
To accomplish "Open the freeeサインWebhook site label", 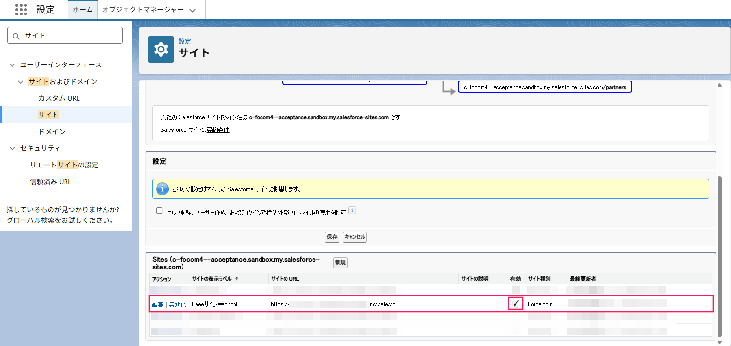I will [215, 304].
